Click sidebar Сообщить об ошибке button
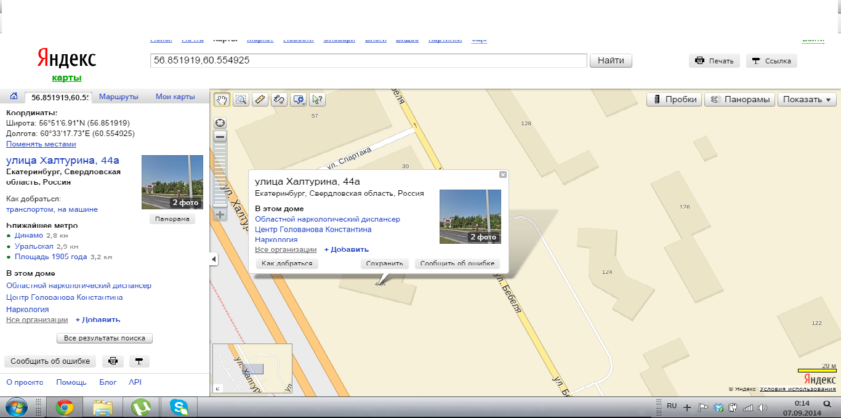The height and width of the screenshot is (418, 841). (x=50, y=361)
